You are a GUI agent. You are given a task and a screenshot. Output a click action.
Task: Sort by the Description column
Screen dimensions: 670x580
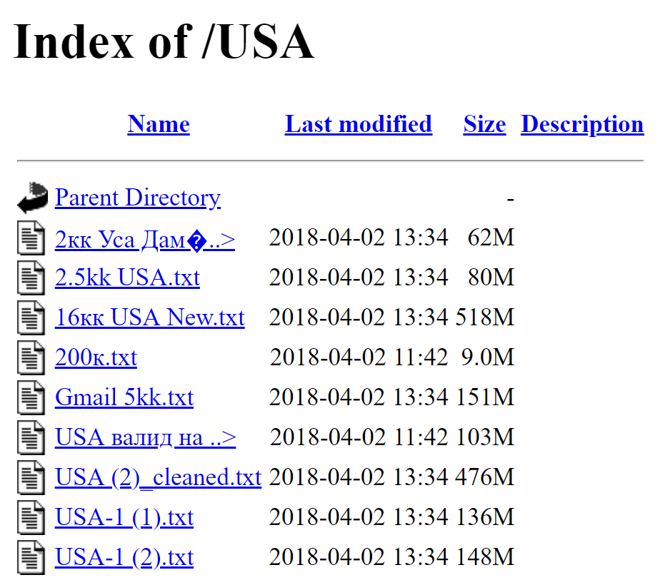pos(581,124)
